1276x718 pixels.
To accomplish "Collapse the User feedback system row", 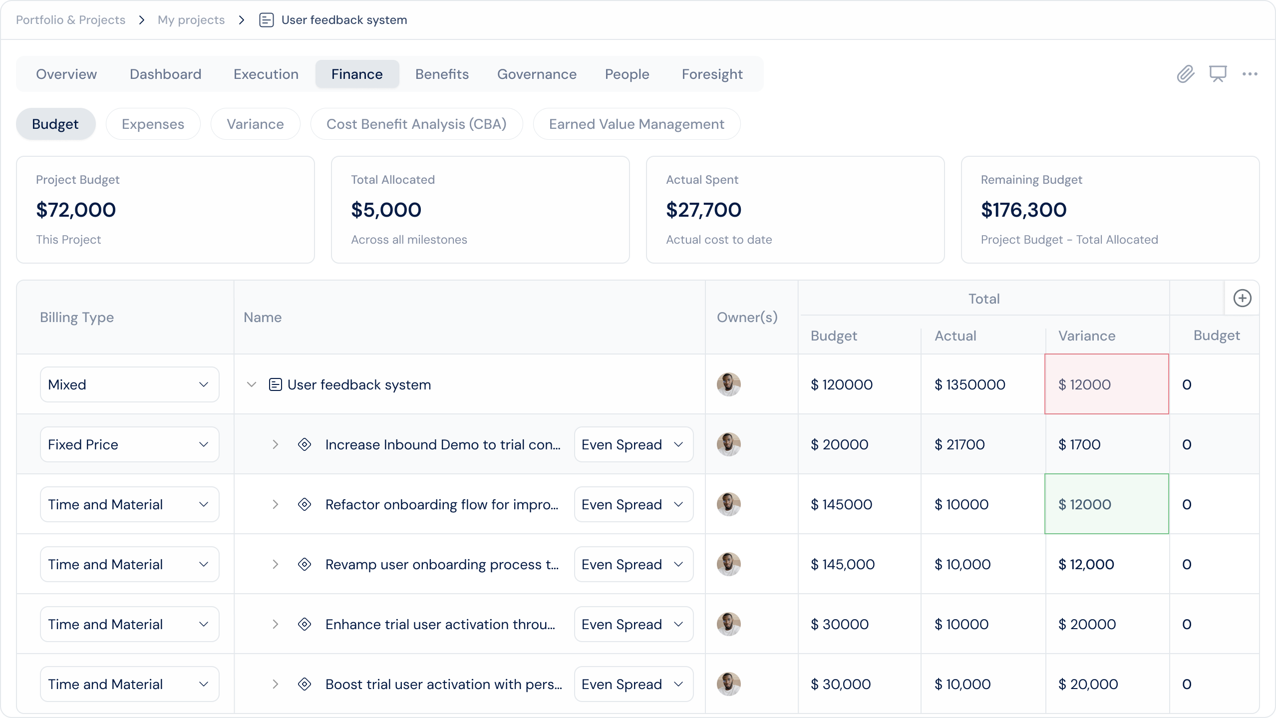I will (x=252, y=384).
